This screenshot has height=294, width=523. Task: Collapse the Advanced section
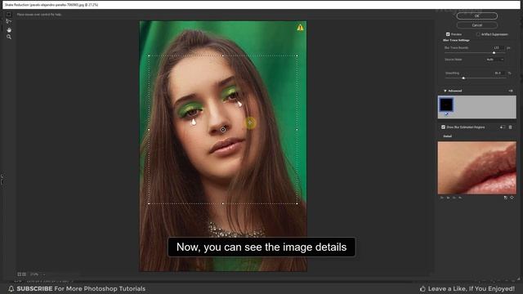[x=445, y=91]
